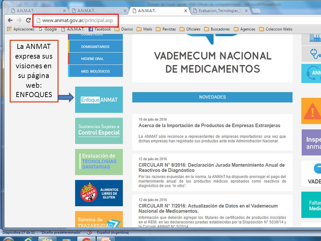Click the stethoscope icon in right sidebar
This screenshot has width=321, height=241.
click(x=311, y=54)
